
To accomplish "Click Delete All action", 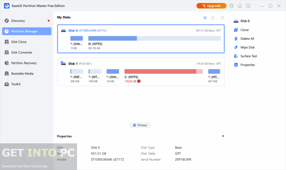I will click(244, 39).
